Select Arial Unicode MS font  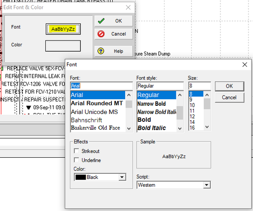point(98,112)
